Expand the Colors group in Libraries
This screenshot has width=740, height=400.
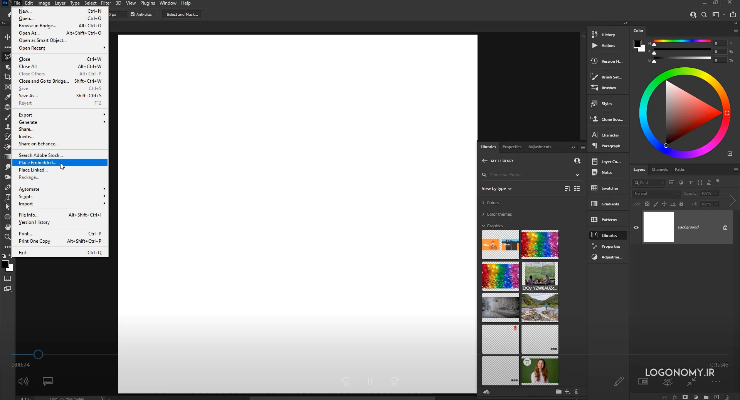tap(483, 203)
